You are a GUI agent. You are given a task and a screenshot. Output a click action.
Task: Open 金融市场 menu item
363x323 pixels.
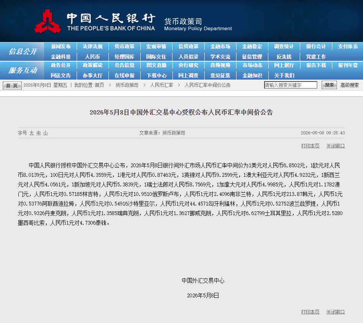pyautogui.click(x=220, y=46)
